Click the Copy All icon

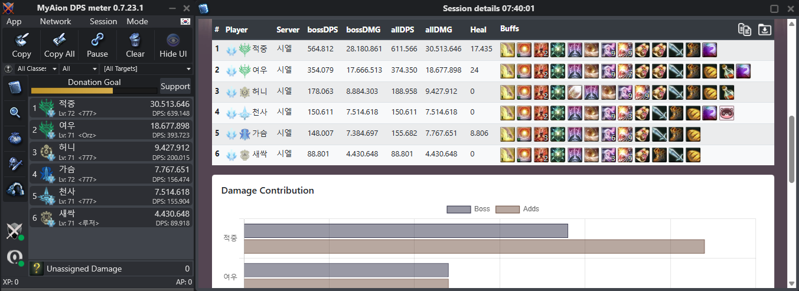pos(59,45)
